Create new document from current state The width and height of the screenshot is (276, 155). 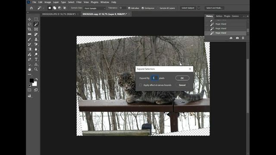(231, 38)
